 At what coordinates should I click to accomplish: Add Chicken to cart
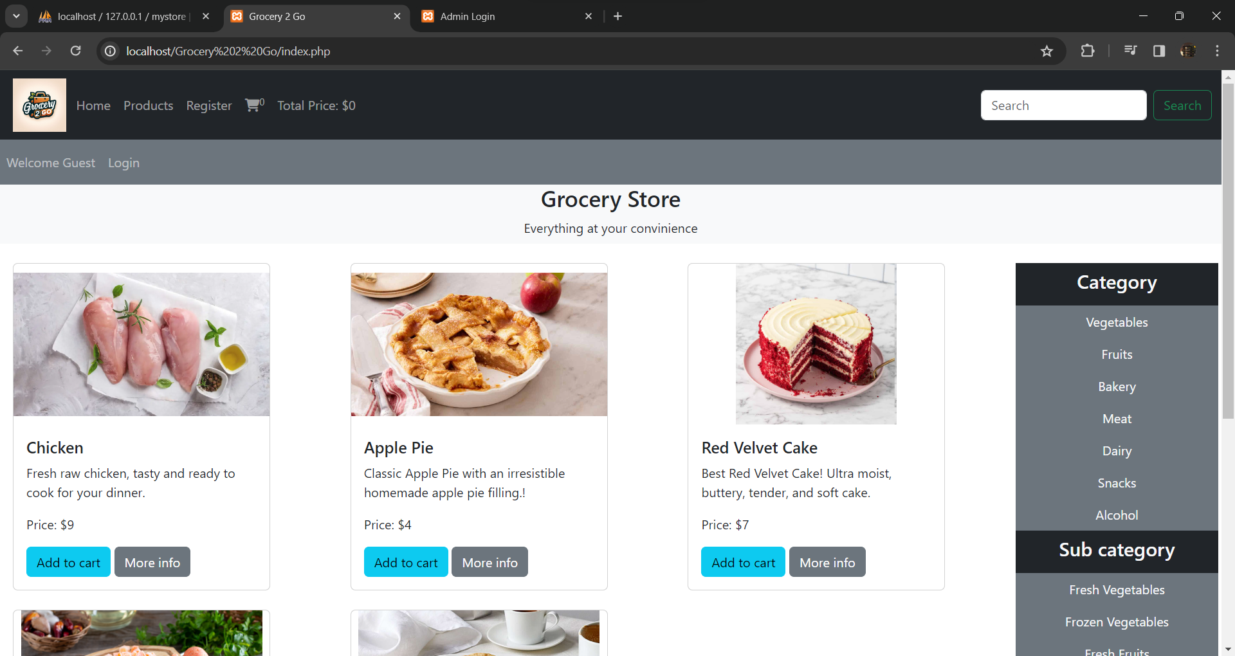pyautogui.click(x=68, y=562)
